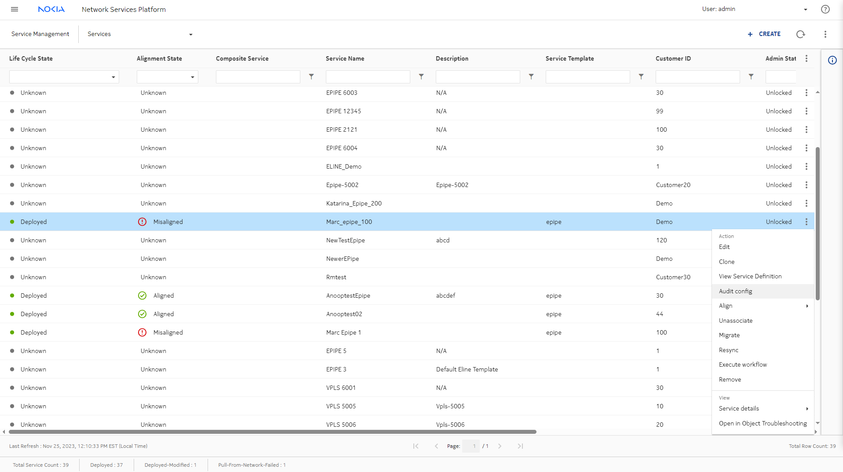Open table column settings kebab icon
Viewport: 843px width, 472px height.
coord(806,58)
